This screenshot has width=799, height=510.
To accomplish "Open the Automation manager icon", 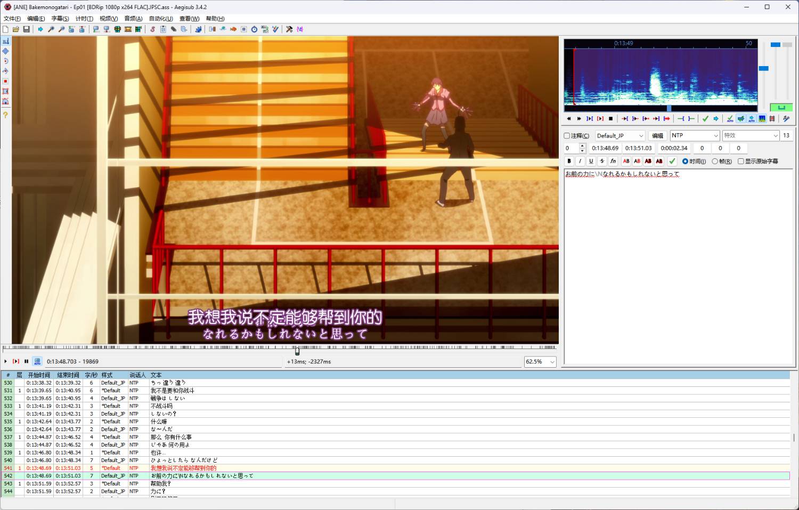I will point(198,29).
